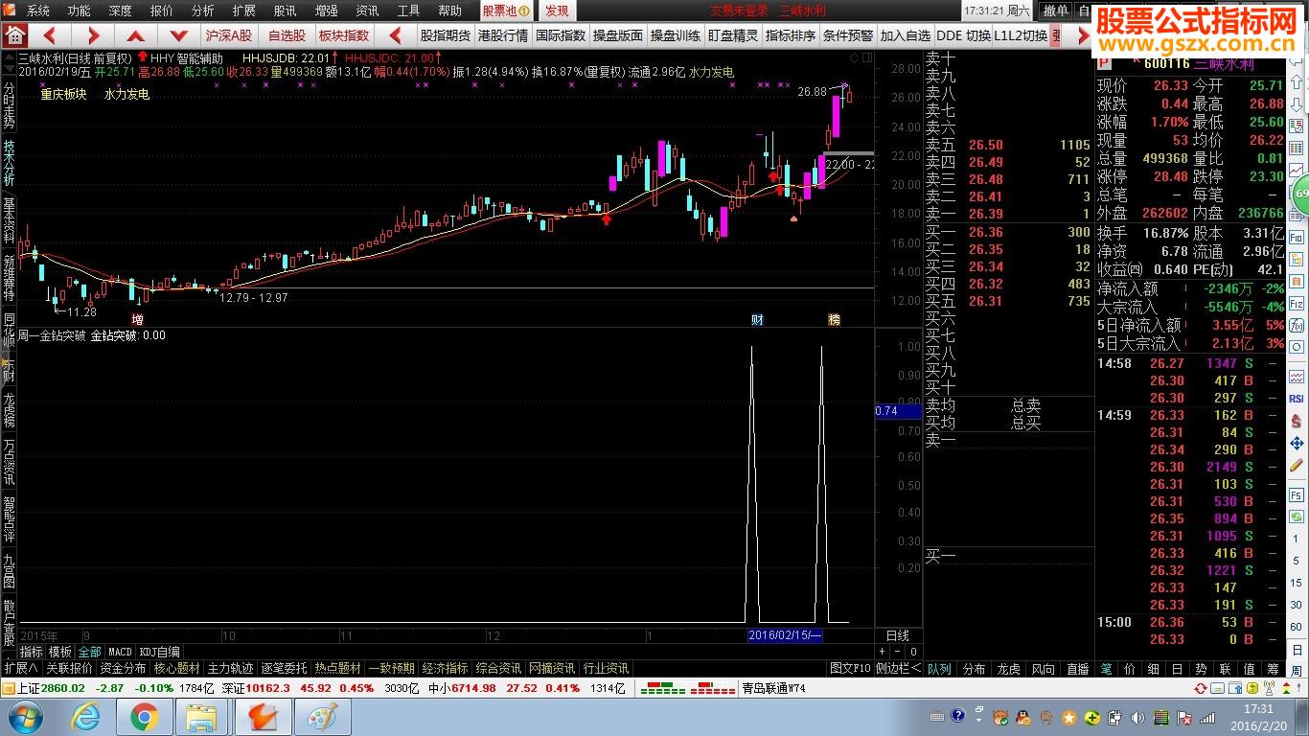Switch to the 发现 tab

pos(557,11)
